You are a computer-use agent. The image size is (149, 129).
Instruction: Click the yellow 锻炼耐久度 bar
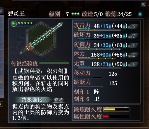point(116,109)
